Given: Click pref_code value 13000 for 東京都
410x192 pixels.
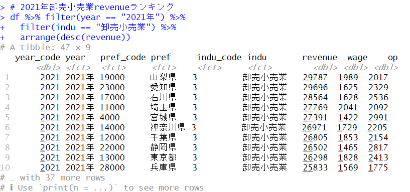Looking at the screenshot, I should (x=112, y=157).
